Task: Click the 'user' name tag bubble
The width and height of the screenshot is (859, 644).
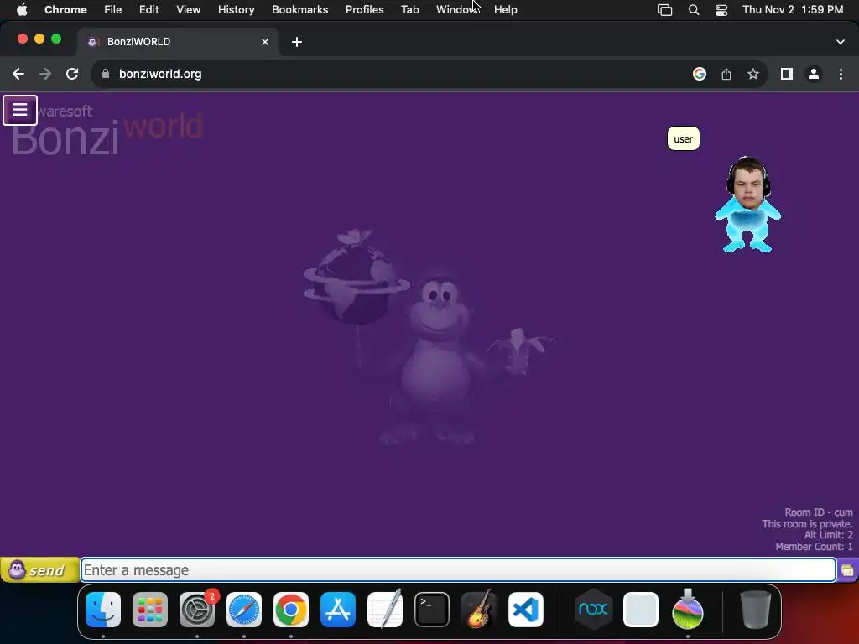Action: click(x=683, y=138)
